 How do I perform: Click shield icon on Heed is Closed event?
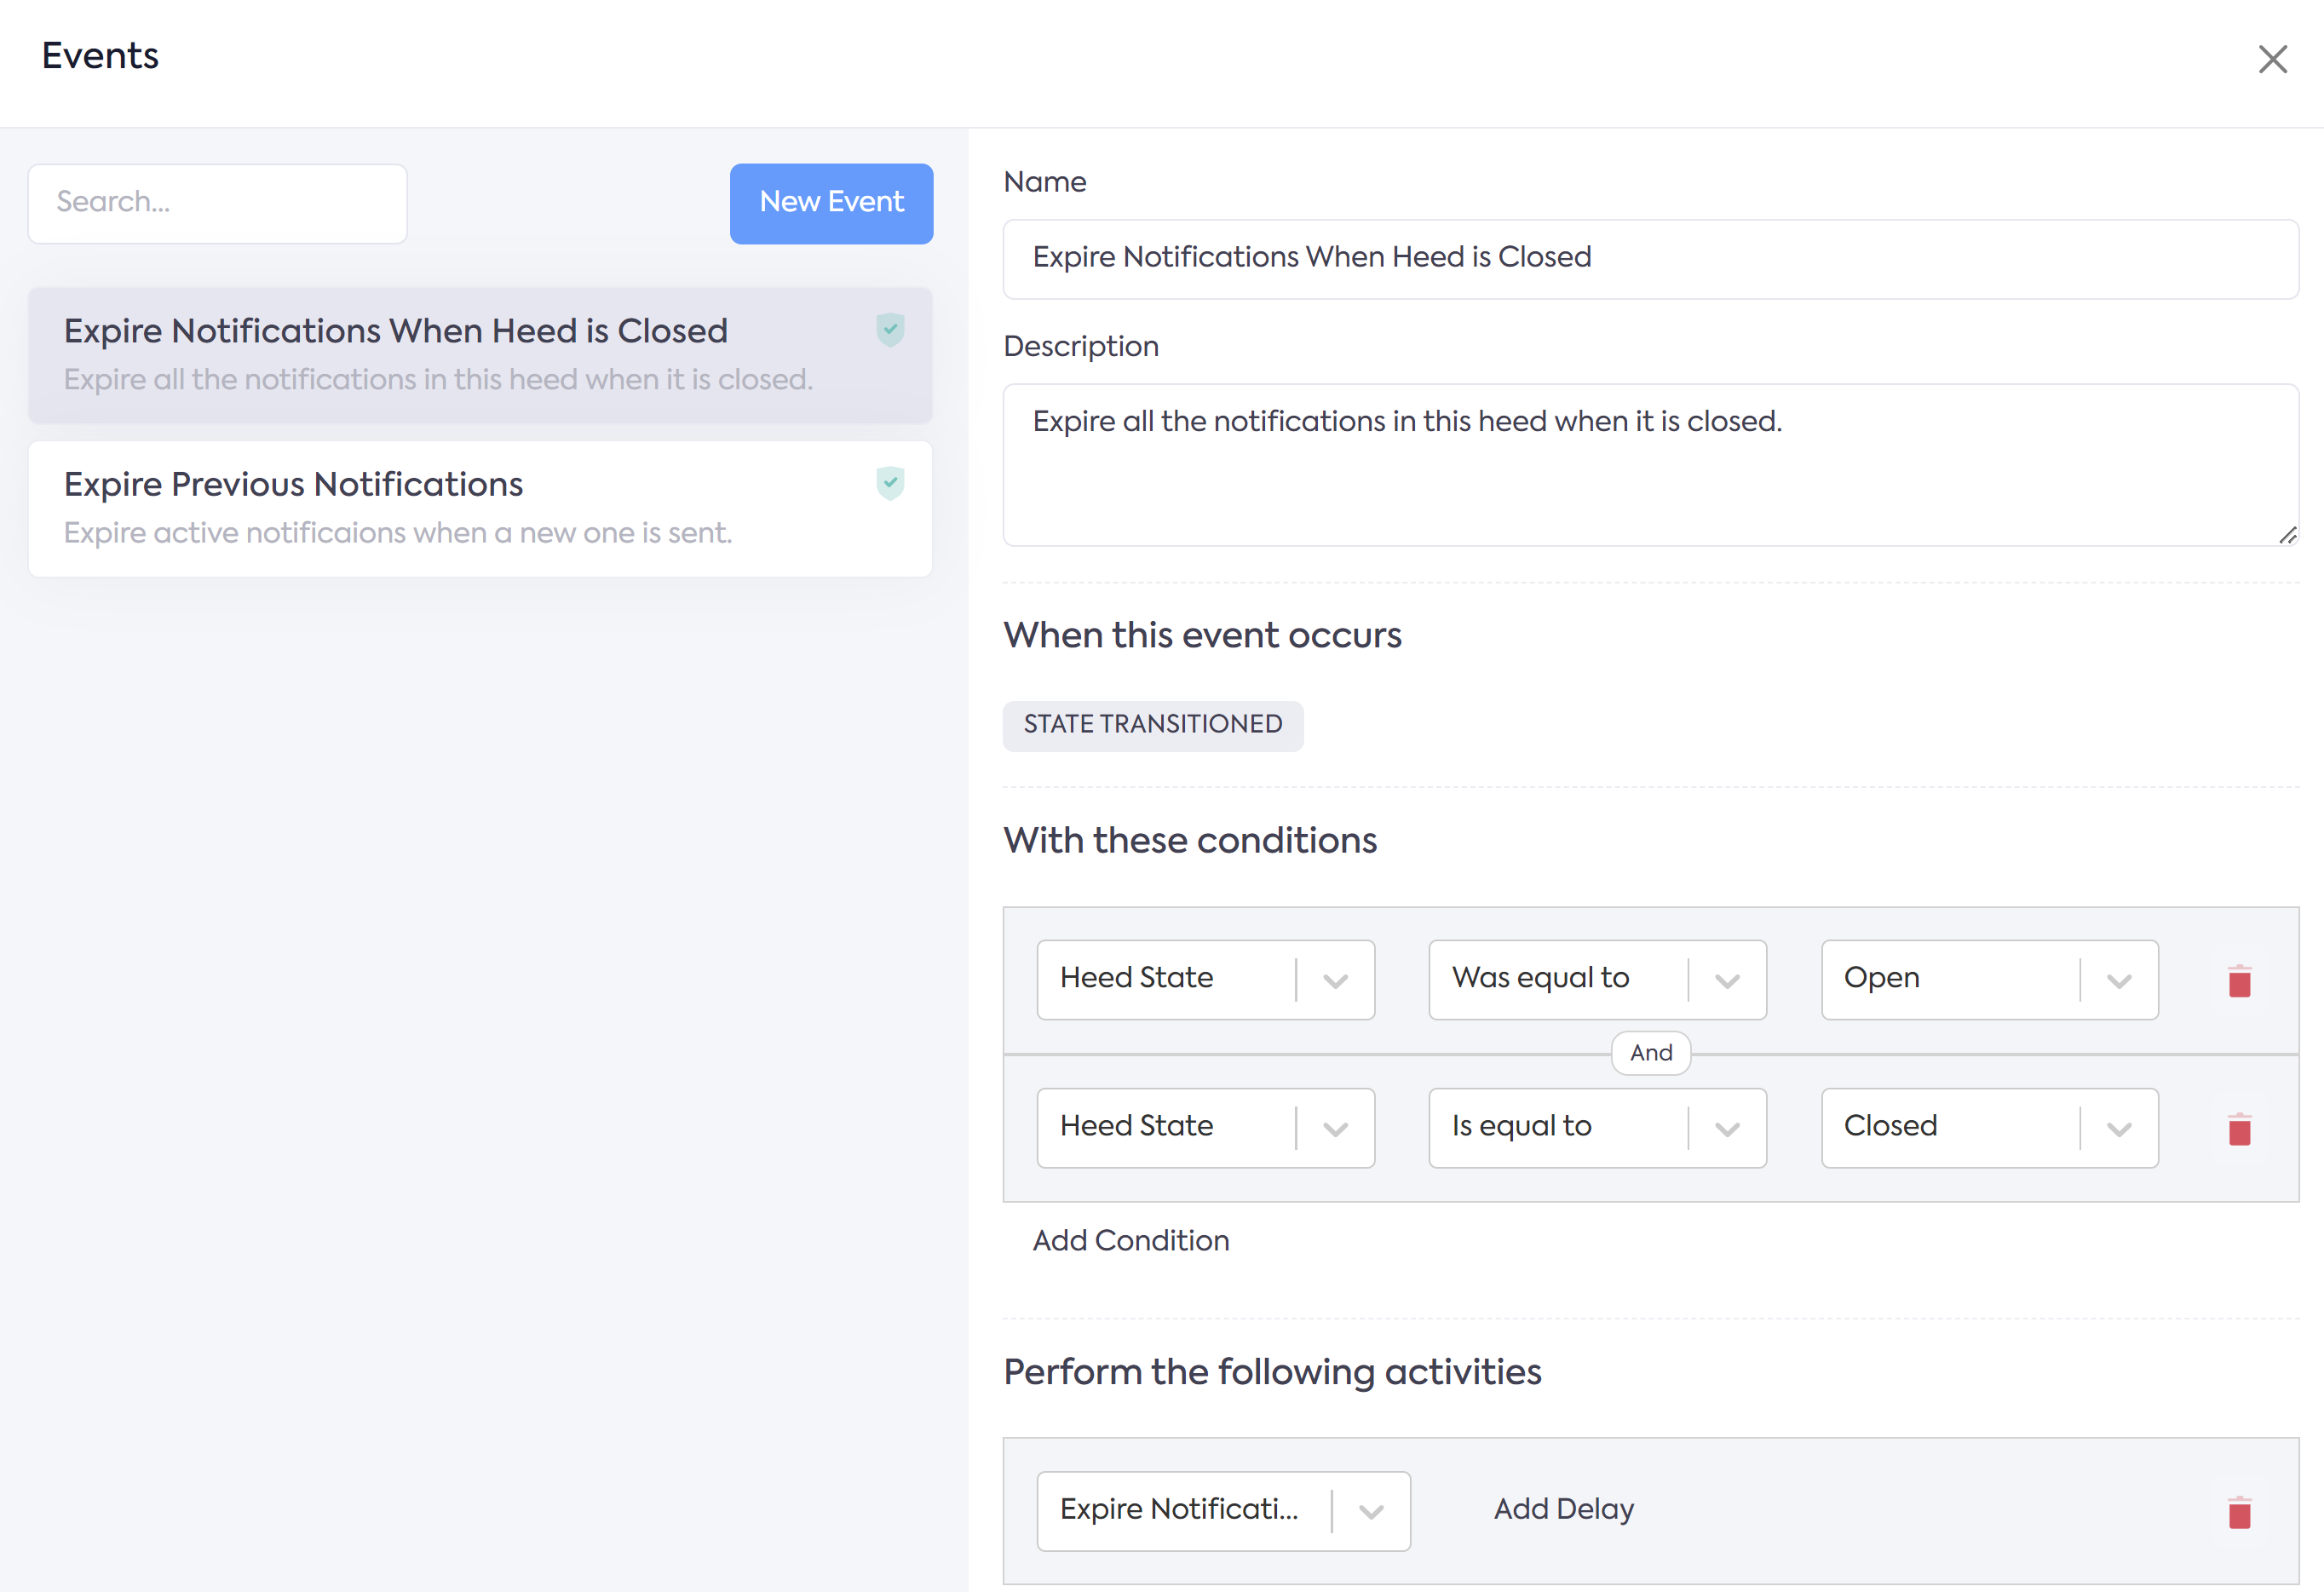(x=890, y=329)
